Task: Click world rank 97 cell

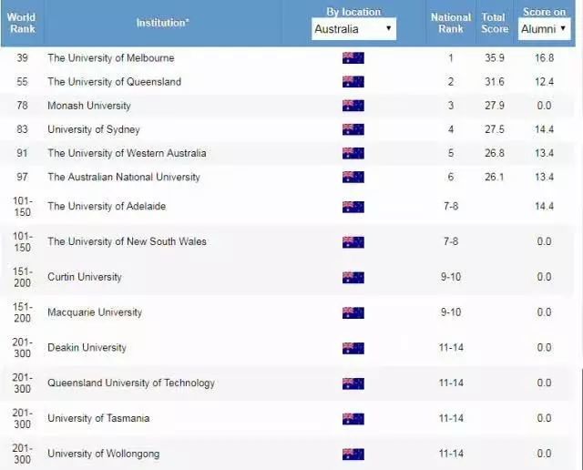Action: (x=22, y=177)
